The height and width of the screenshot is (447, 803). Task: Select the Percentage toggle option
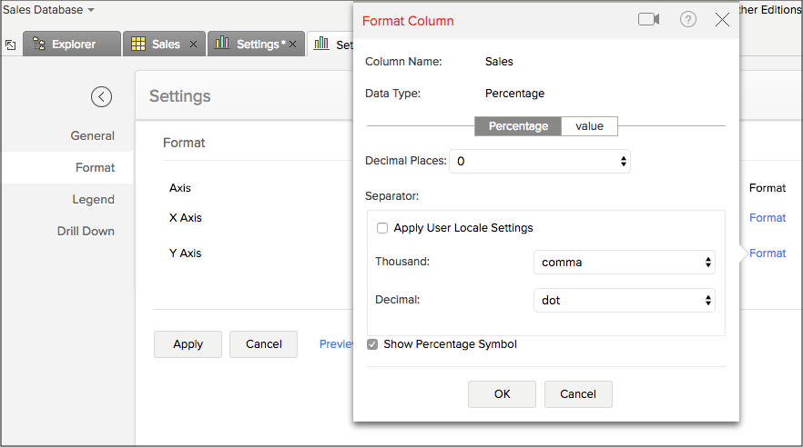518,126
